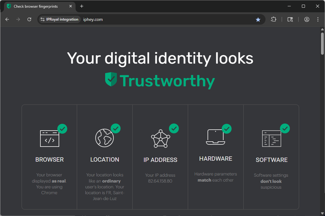Open the browser Extensions puzzle icon

pyautogui.click(x=274, y=19)
